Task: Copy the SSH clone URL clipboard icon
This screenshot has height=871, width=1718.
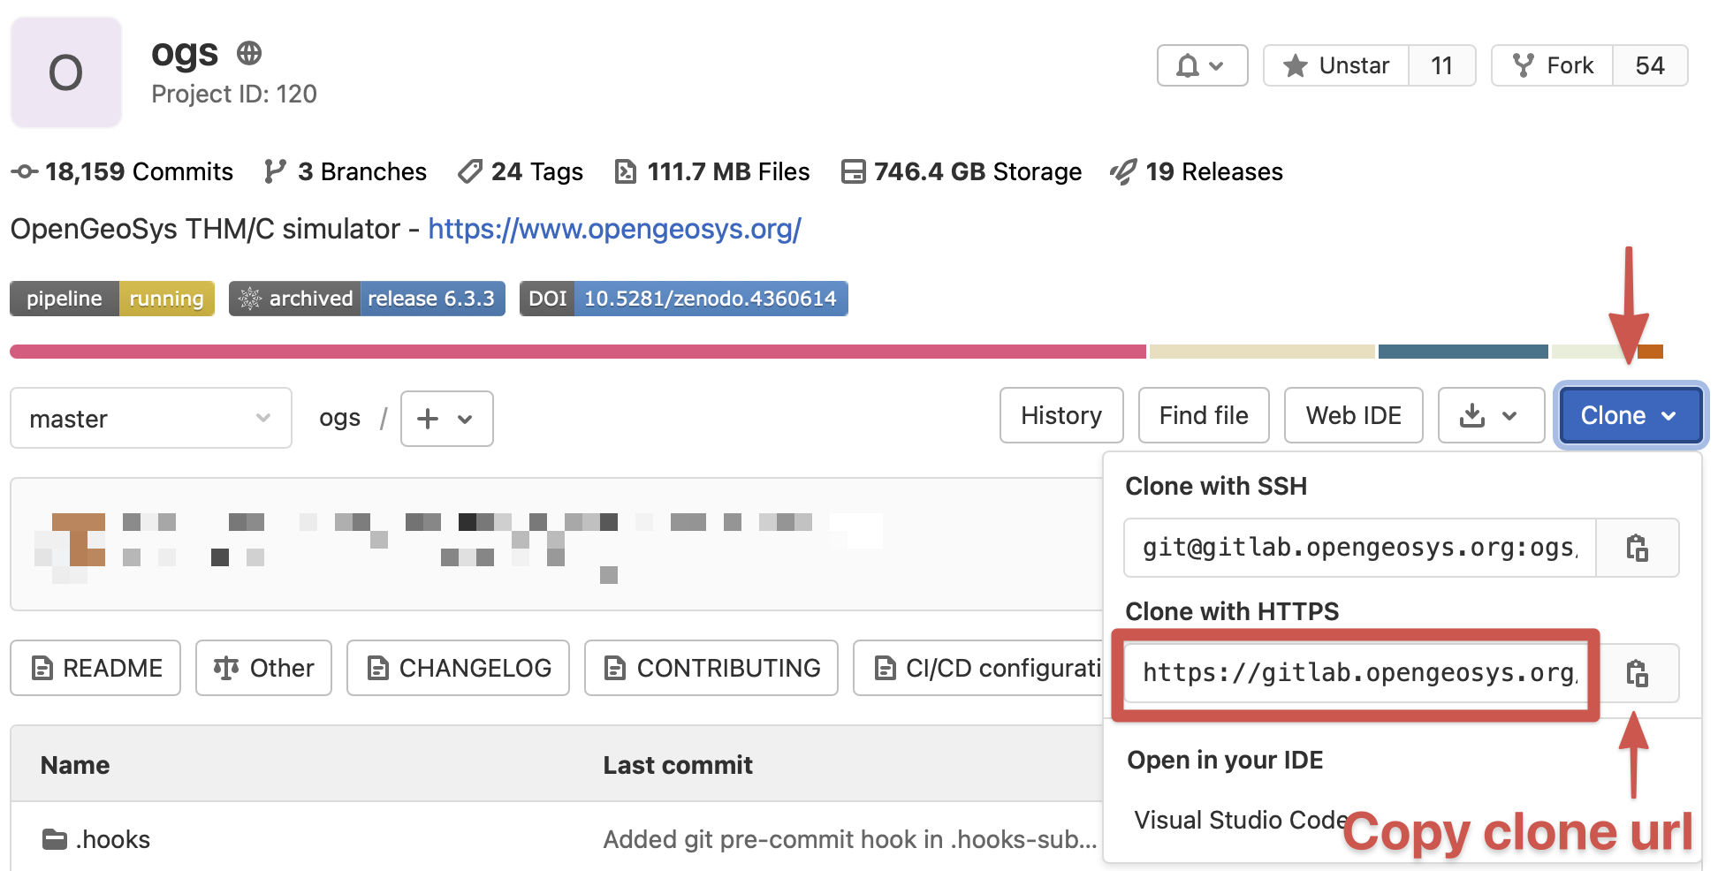Action: (x=1638, y=548)
